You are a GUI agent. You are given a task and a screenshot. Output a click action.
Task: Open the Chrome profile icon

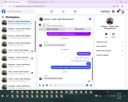(x=122, y=6)
